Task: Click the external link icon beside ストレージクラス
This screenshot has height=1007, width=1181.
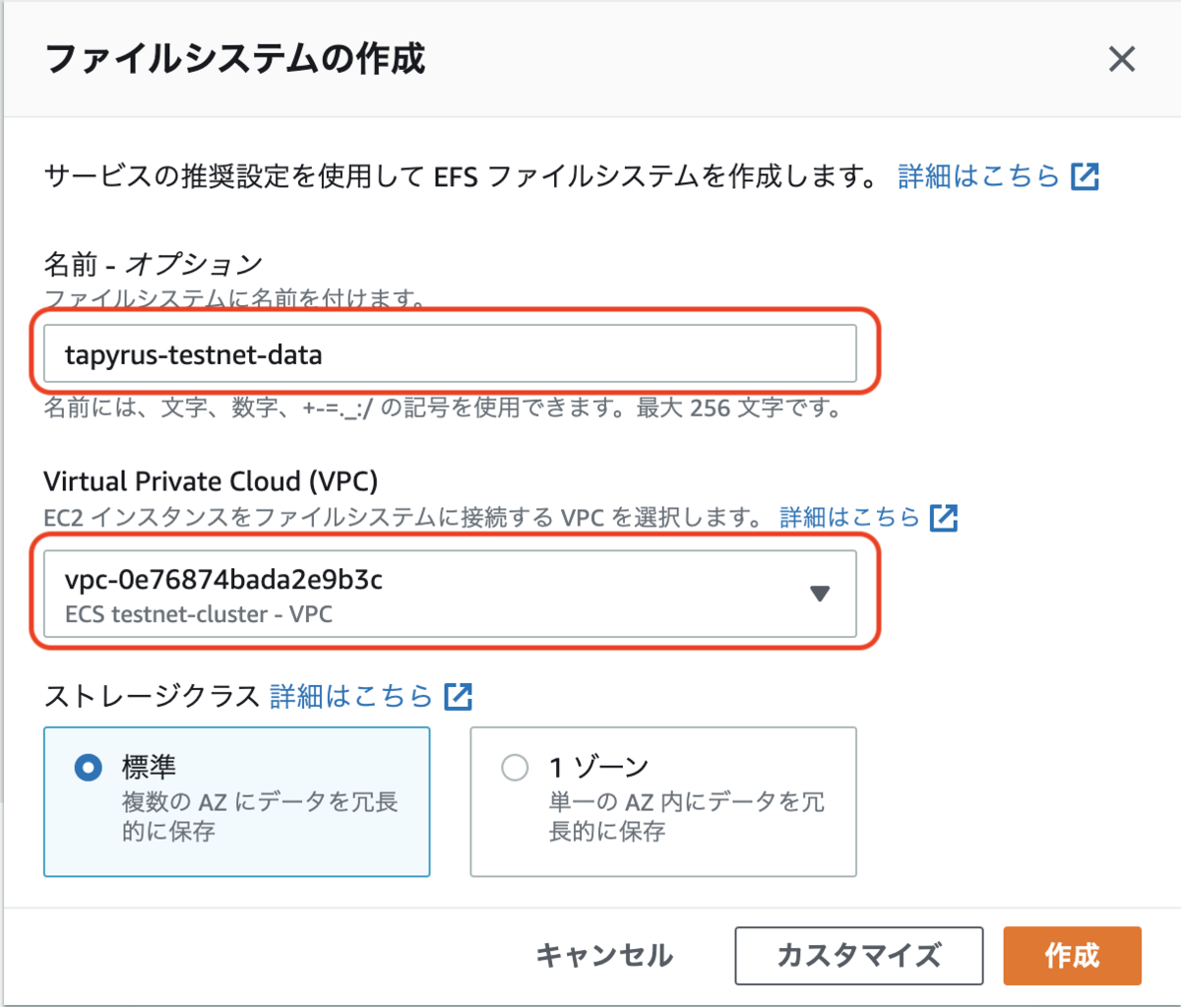Action: pyautogui.click(x=459, y=696)
